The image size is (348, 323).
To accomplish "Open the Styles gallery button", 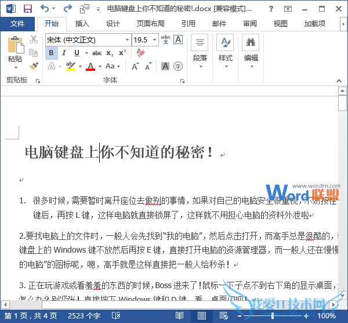I will coord(225,51).
